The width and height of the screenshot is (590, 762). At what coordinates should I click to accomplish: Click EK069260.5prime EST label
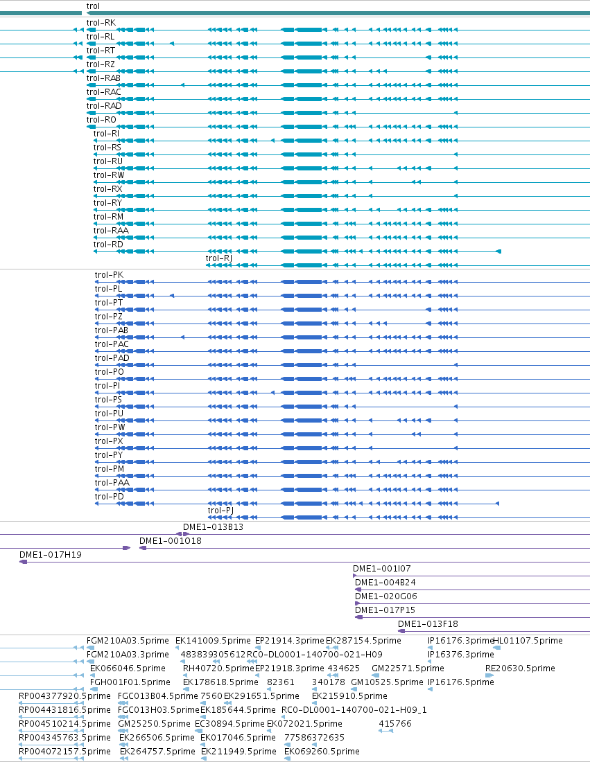tap(322, 752)
